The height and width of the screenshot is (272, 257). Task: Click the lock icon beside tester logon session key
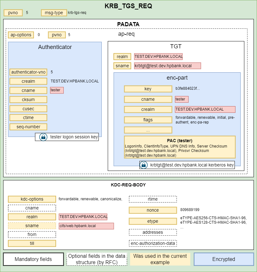[x=43, y=137]
